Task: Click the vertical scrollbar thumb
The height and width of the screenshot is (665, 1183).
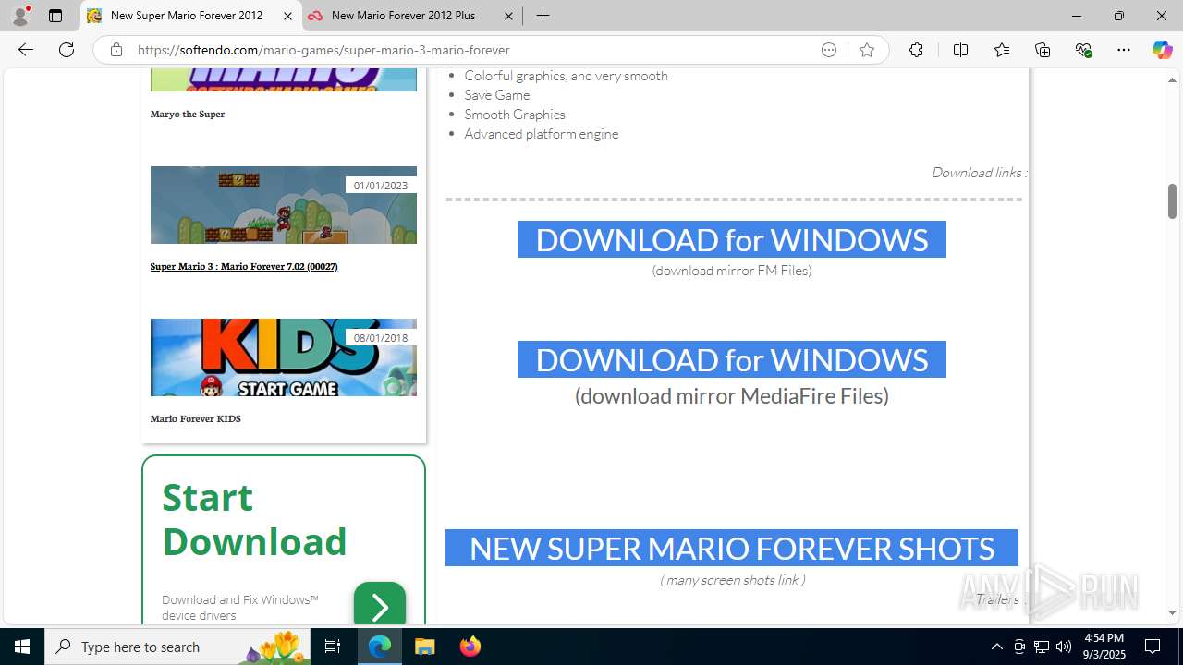Action: [1172, 201]
